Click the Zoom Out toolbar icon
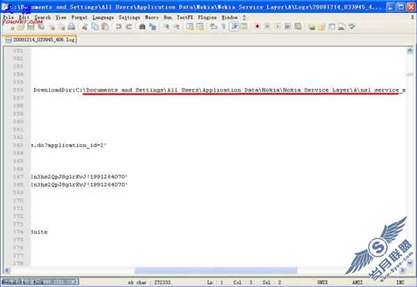 click(x=177, y=27)
